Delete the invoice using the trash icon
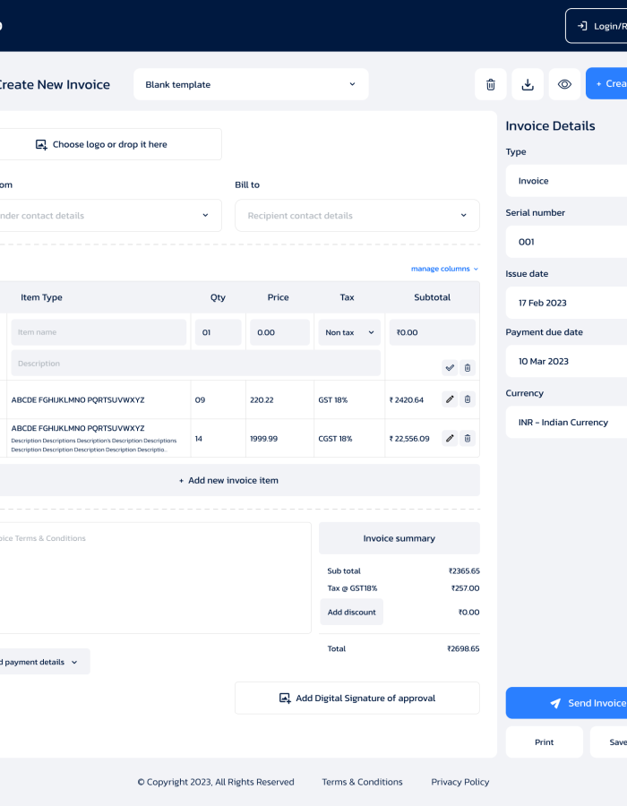 tap(490, 83)
